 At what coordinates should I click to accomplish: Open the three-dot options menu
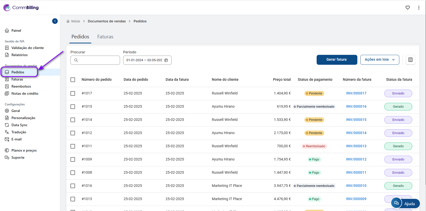coord(419,8)
